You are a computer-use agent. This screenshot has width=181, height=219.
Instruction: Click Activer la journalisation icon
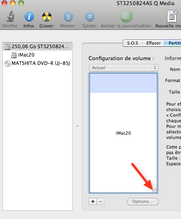click(x=126, y=16)
